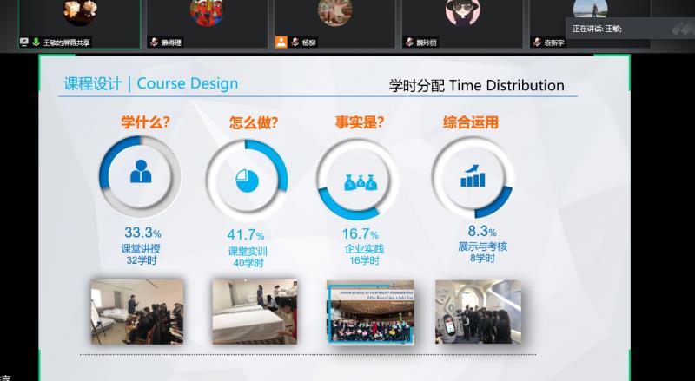
Task: Click the muted mic icon next to 懒得理
Action: click(x=155, y=42)
